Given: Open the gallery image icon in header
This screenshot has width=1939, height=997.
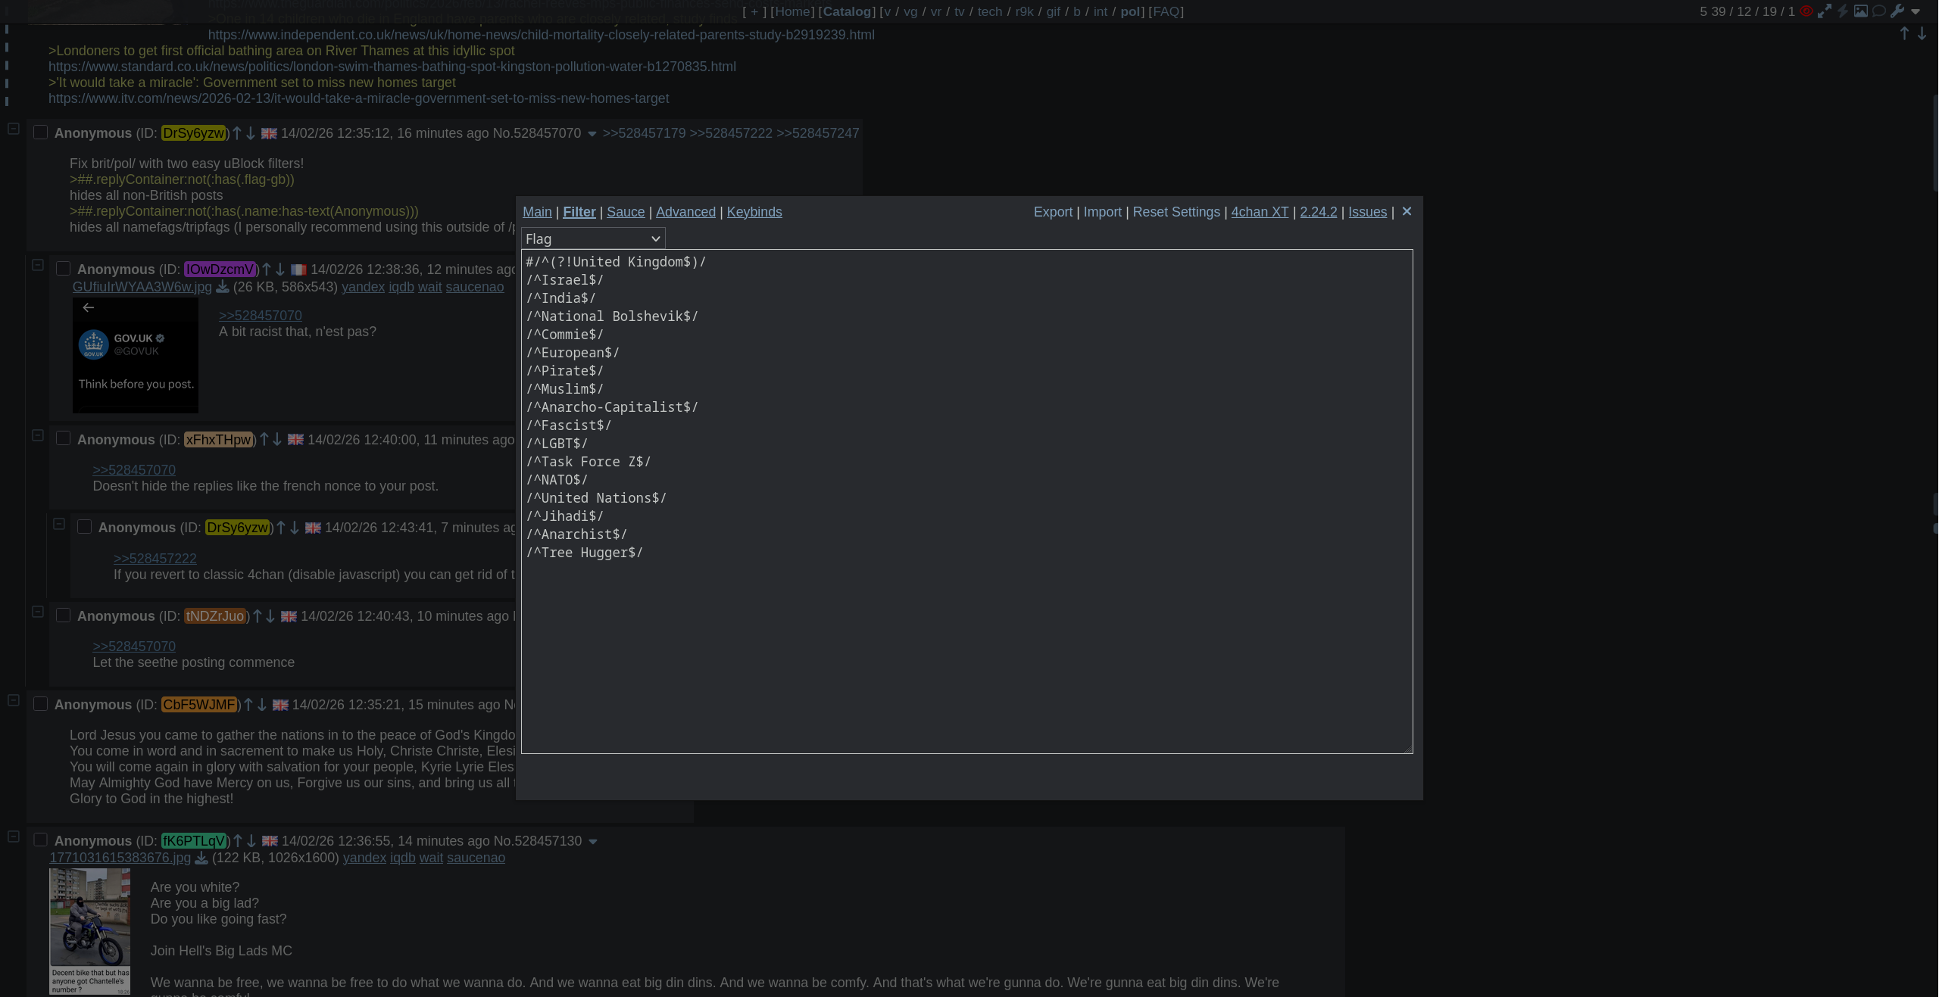Looking at the screenshot, I should [1861, 11].
